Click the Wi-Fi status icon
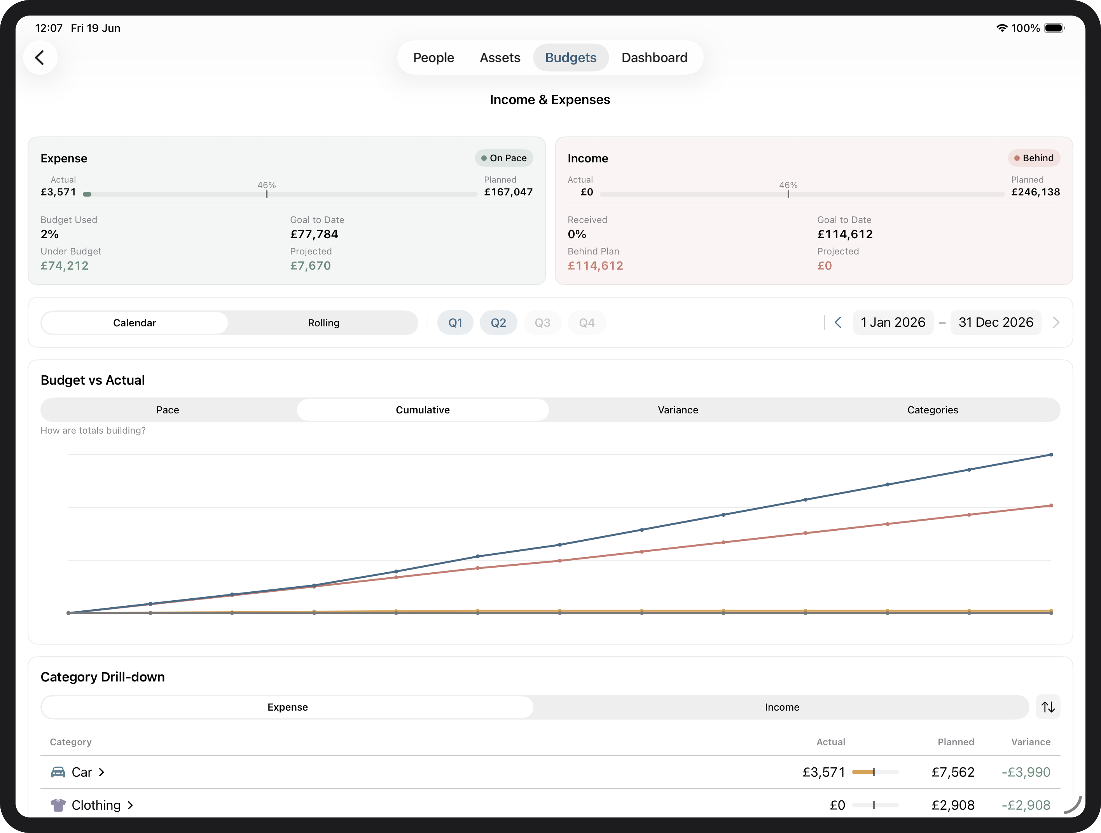Screen dimensions: 1101x833 (1002, 28)
